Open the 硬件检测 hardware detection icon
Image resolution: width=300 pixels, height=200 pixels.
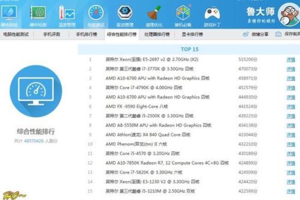click(38, 12)
